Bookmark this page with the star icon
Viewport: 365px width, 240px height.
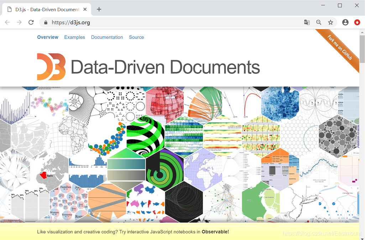pyautogui.click(x=330, y=22)
